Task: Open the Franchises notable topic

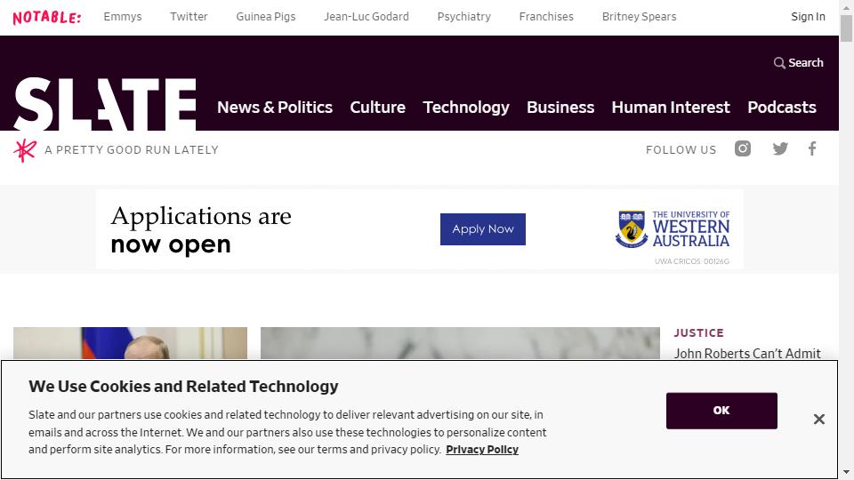Action: point(546,17)
